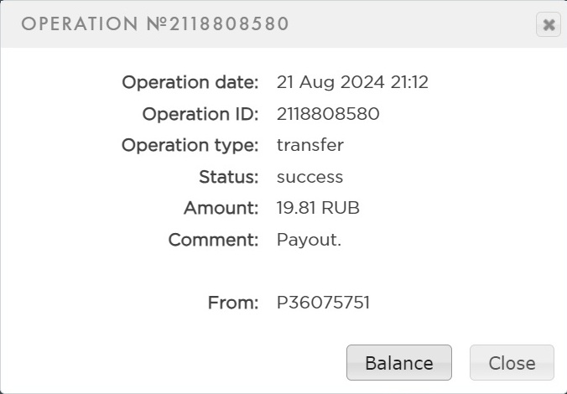
Task: Click the Operation date label
Action: click(x=190, y=82)
